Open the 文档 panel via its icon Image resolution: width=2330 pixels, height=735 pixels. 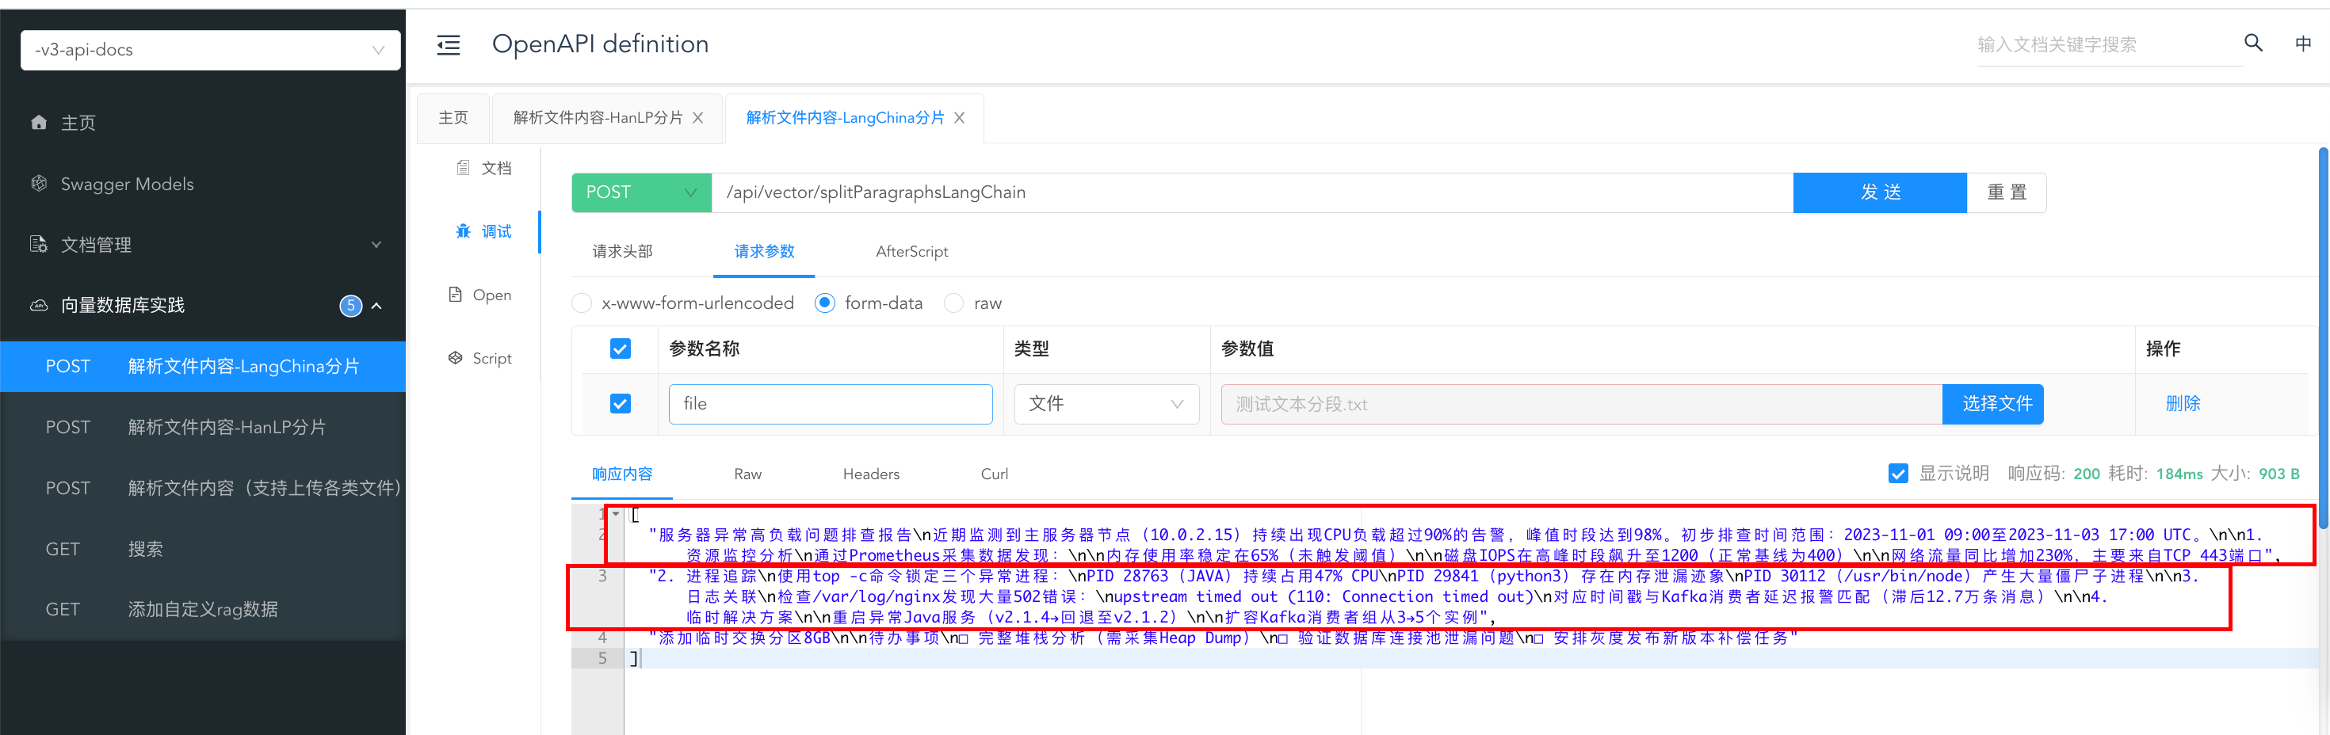(463, 168)
